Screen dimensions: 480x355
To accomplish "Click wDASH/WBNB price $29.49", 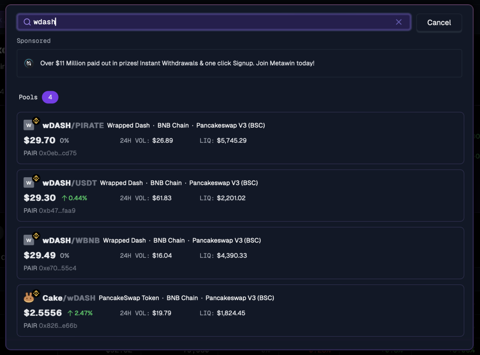I will (x=40, y=255).
